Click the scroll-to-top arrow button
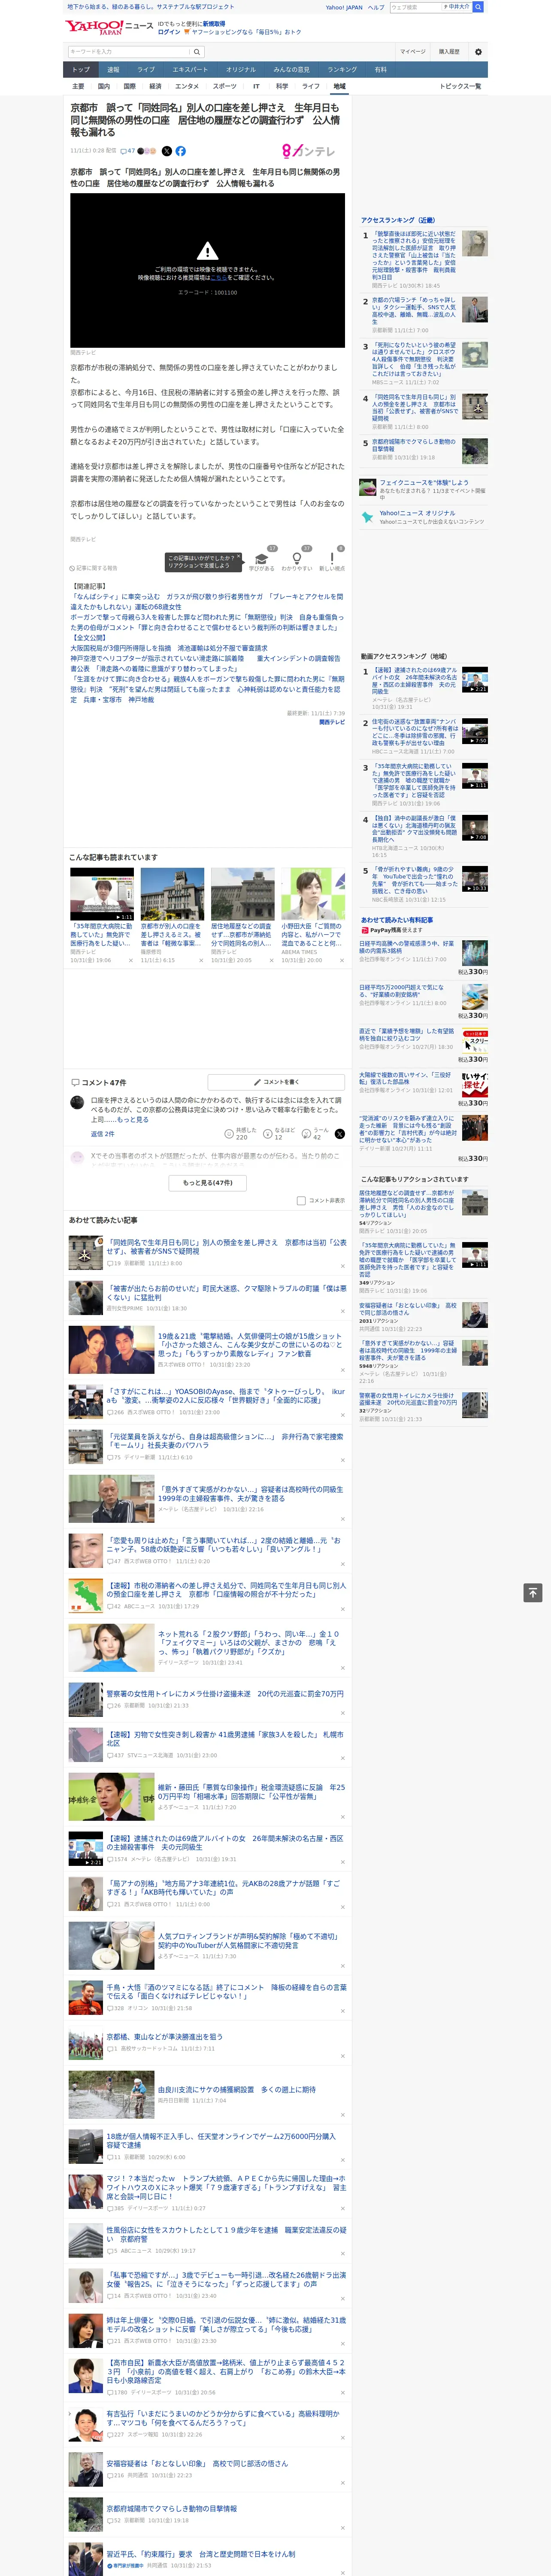 pos(533,1592)
